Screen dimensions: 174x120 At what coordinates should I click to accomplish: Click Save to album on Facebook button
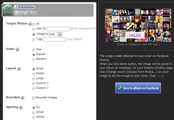(x=138, y=88)
